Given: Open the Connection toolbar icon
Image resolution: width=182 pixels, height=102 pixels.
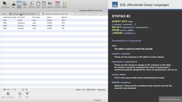Looking at the screenshot, I should coord(5,5).
